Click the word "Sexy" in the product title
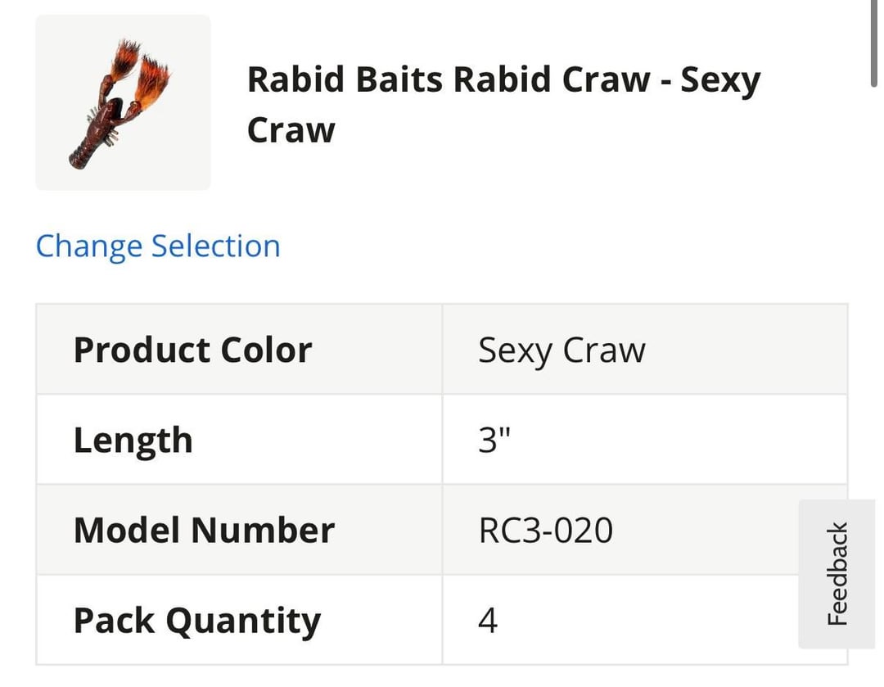Viewport: 884px width, 687px height. coord(720,80)
